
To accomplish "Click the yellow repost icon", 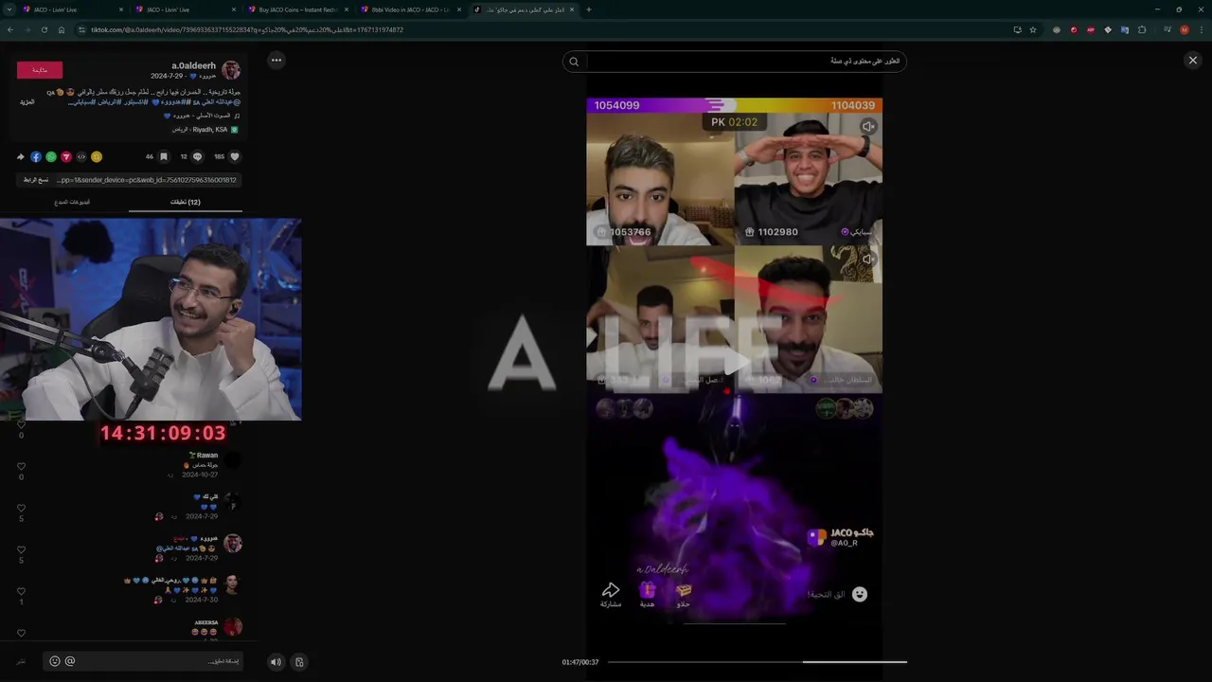I will 96,156.
